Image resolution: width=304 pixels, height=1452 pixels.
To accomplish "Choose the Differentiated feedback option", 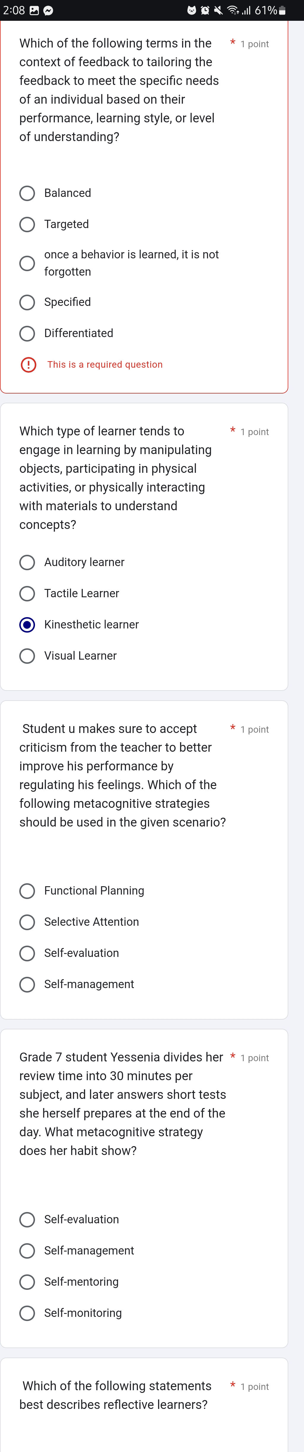I will [x=27, y=334].
